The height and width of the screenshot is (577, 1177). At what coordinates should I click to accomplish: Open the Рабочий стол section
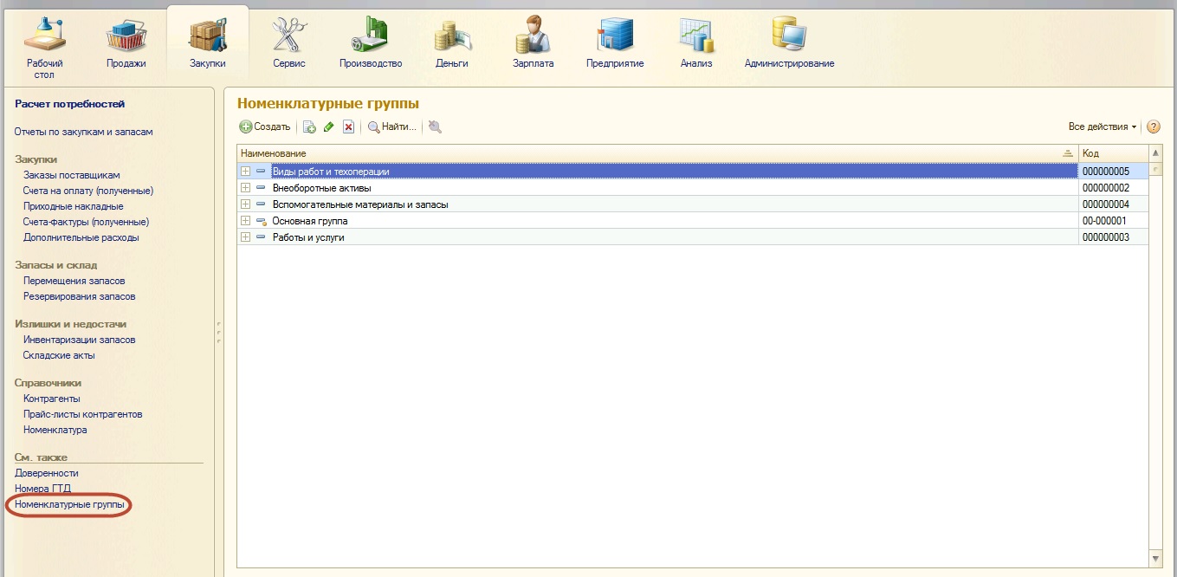tap(44, 49)
